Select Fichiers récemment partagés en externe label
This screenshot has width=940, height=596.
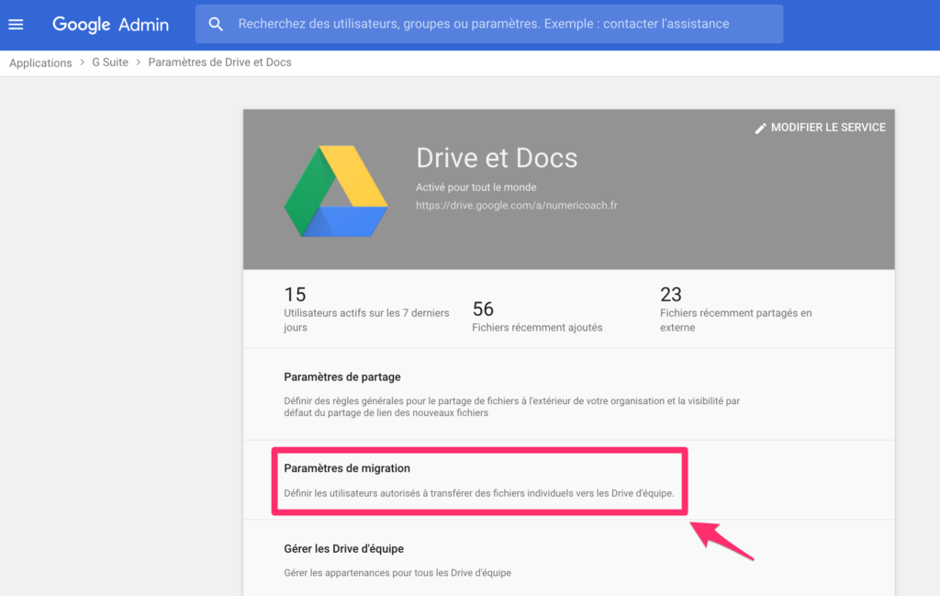[735, 320]
